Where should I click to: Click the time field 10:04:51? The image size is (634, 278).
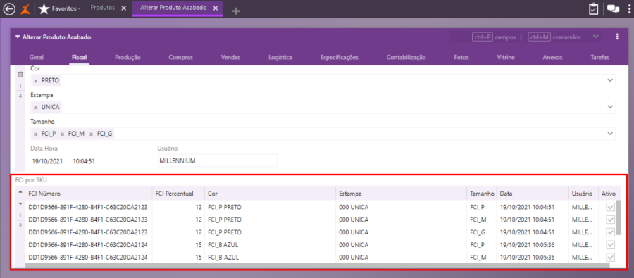pos(84,161)
